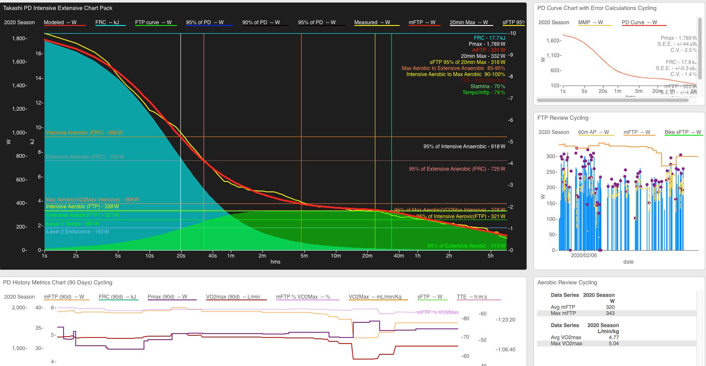Toggle the '20min Max -- W' legend series
The image size is (706, 366).
[x=471, y=22]
